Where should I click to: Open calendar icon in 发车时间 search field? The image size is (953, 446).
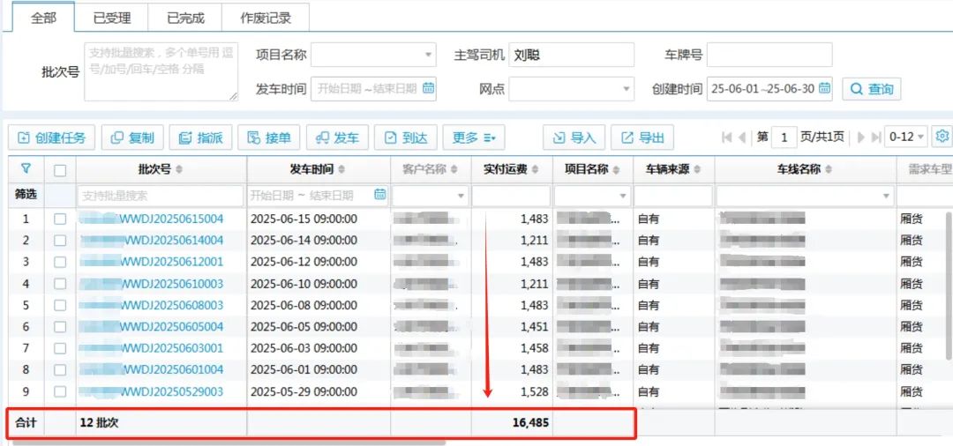(x=429, y=88)
